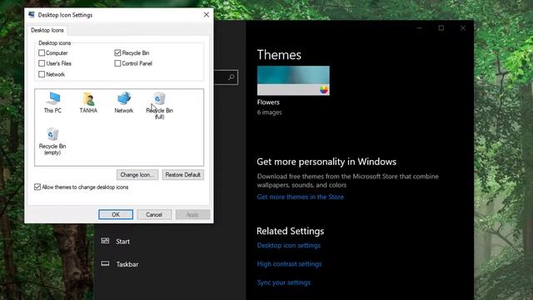The image size is (533, 300).
Task: Click the Apply button
Action: 192,215
